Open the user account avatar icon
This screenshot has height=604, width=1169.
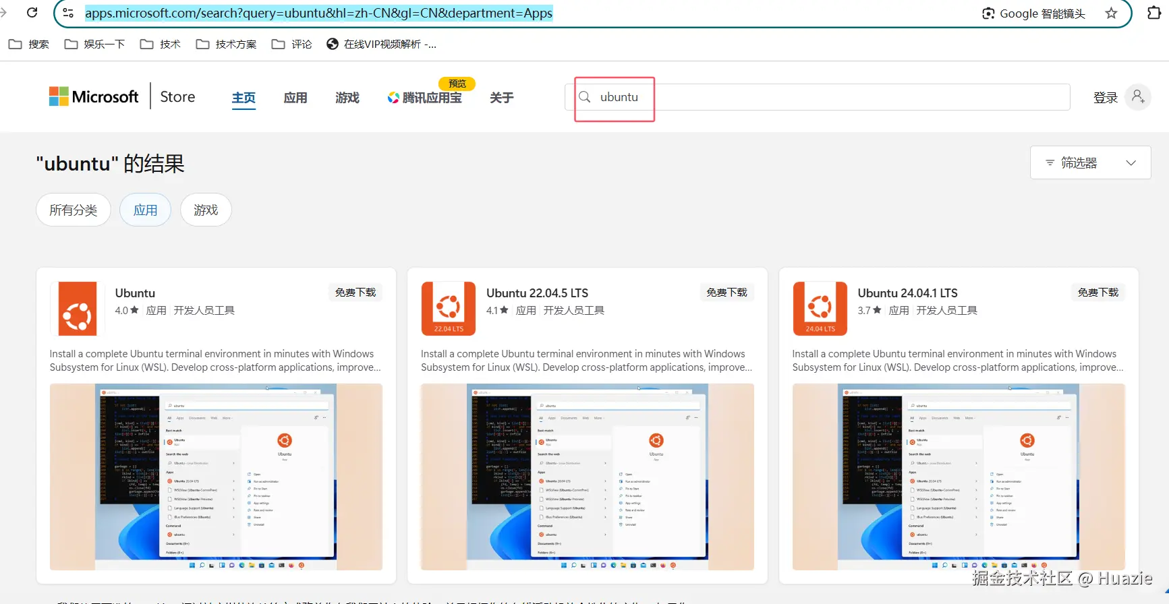point(1139,97)
